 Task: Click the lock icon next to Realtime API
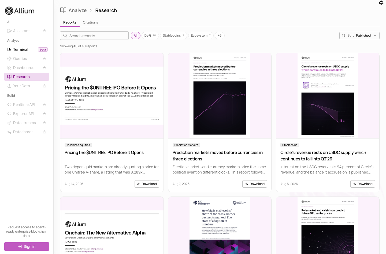pos(44,105)
